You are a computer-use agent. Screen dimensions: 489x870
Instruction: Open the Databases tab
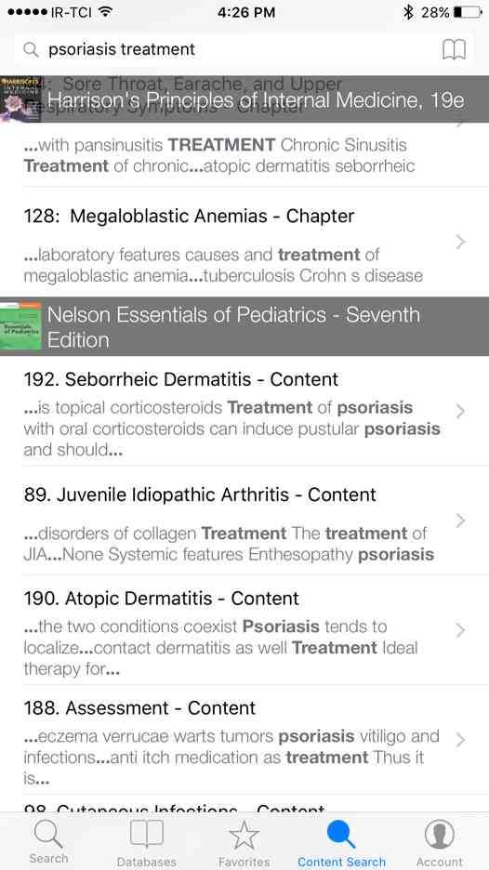pos(147,841)
